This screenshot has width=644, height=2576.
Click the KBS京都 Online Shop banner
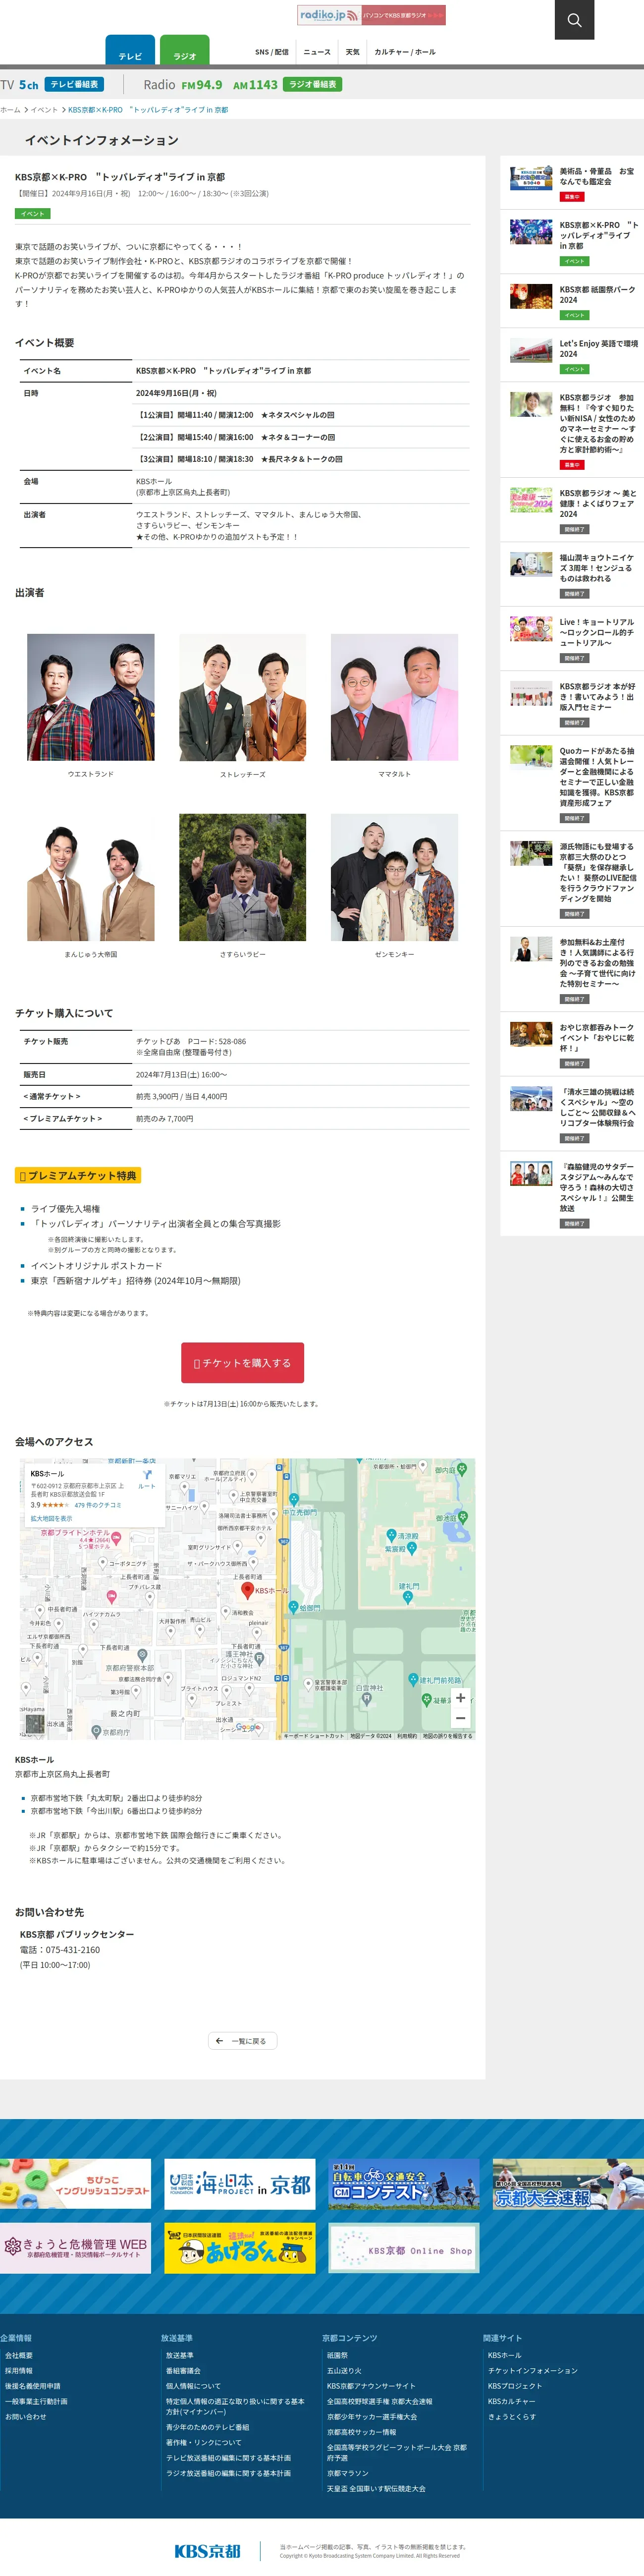point(404,2248)
